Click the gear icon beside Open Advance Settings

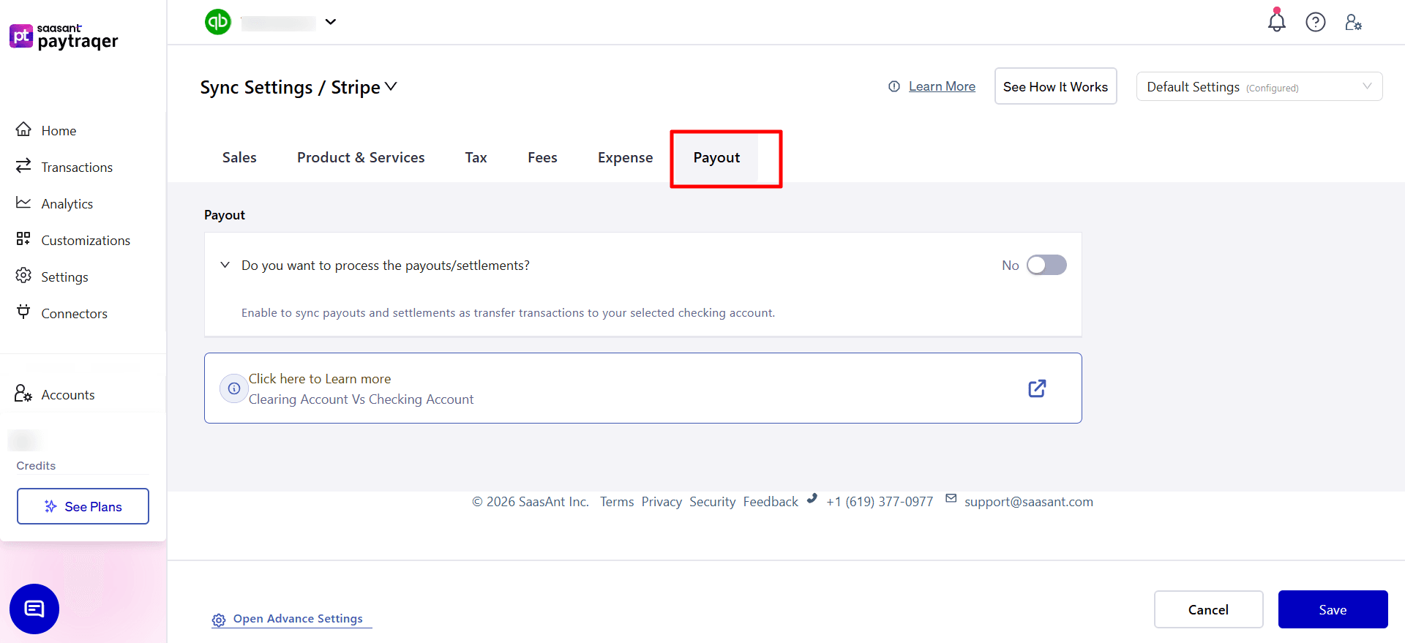coord(219,620)
